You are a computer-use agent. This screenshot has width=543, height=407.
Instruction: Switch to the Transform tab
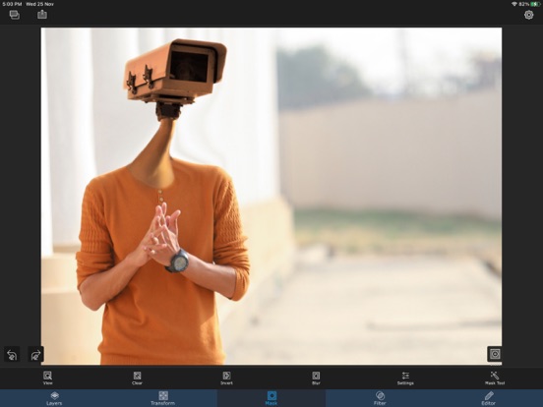click(x=162, y=398)
